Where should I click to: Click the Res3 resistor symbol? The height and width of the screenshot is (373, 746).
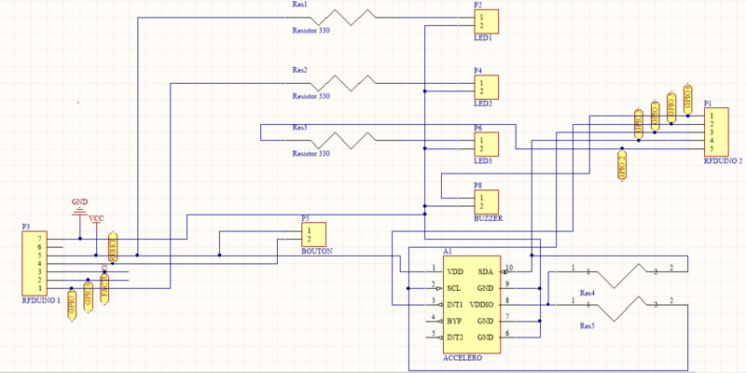click(x=347, y=140)
